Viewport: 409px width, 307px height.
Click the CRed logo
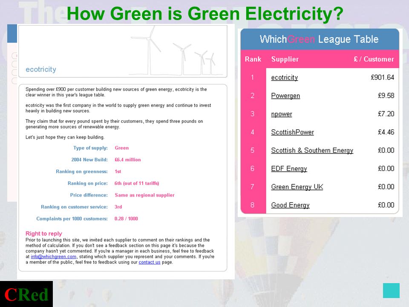[26, 294]
